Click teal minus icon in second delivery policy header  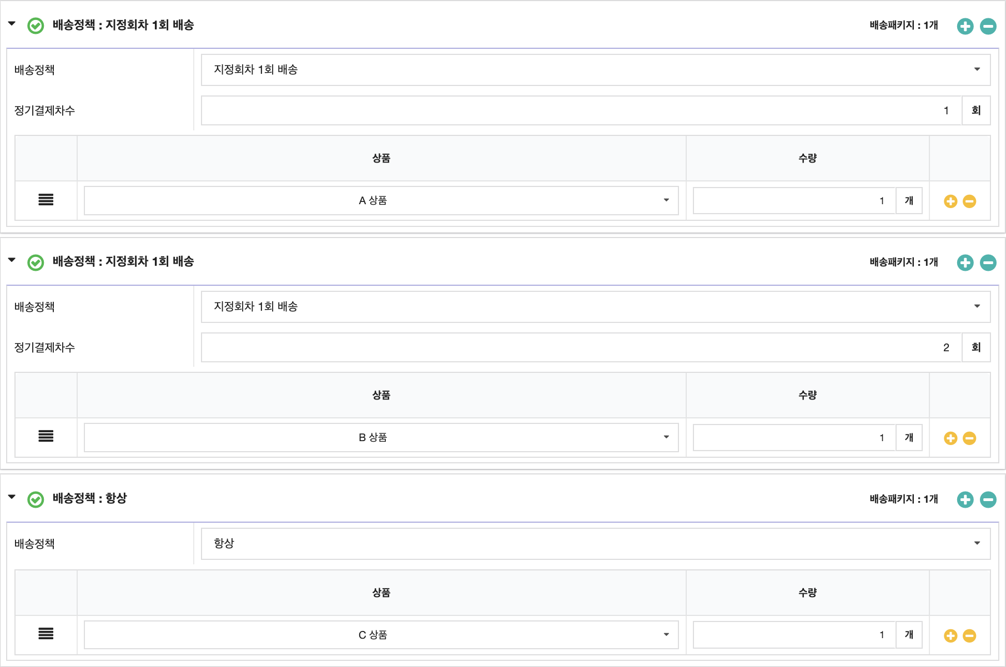pyautogui.click(x=988, y=262)
